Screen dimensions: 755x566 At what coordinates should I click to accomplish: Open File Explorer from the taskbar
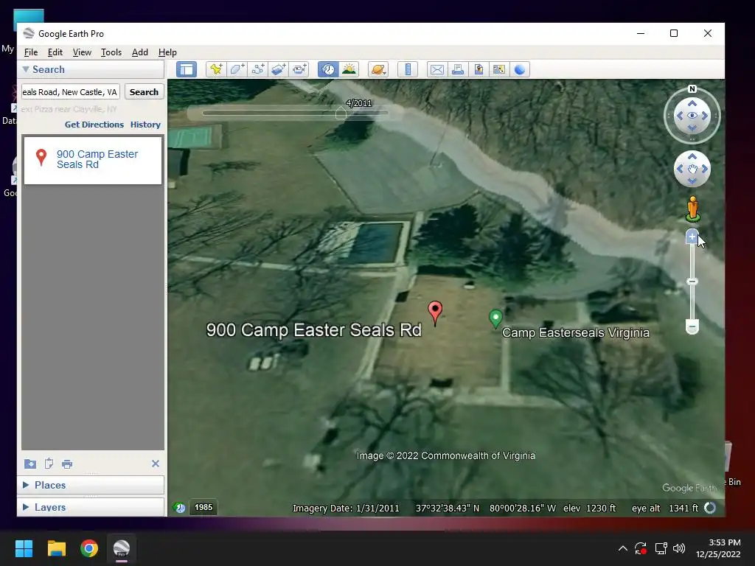[56, 548]
